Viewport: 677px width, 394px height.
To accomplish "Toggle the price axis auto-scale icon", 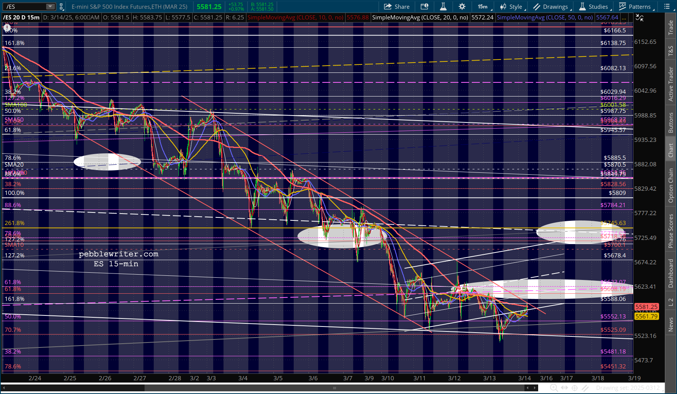I will (x=640, y=18).
